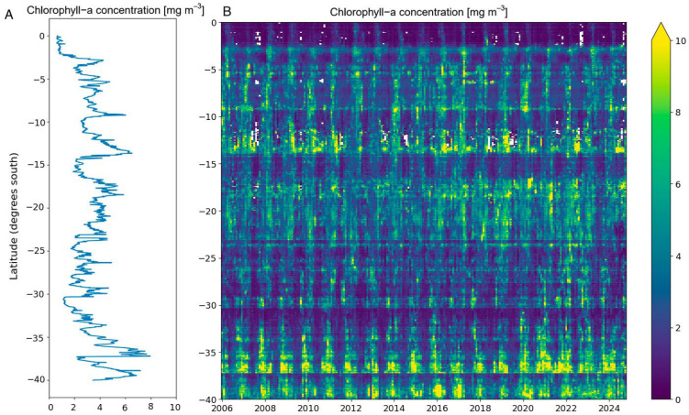Screen dimensions: 689x415
Task: Click the colorbar tick label 4
Action: click(678, 257)
